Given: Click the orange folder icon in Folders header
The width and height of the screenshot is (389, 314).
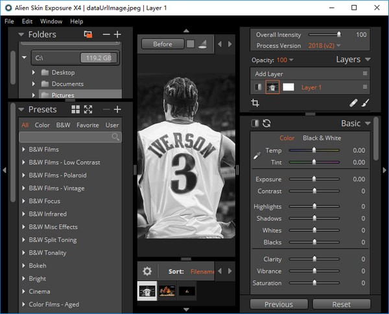Looking at the screenshot, I should (x=88, y=34).
